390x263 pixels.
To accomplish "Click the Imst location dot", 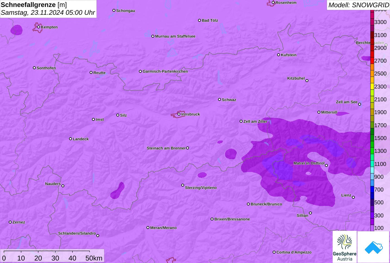I will [x=93, y=119].
